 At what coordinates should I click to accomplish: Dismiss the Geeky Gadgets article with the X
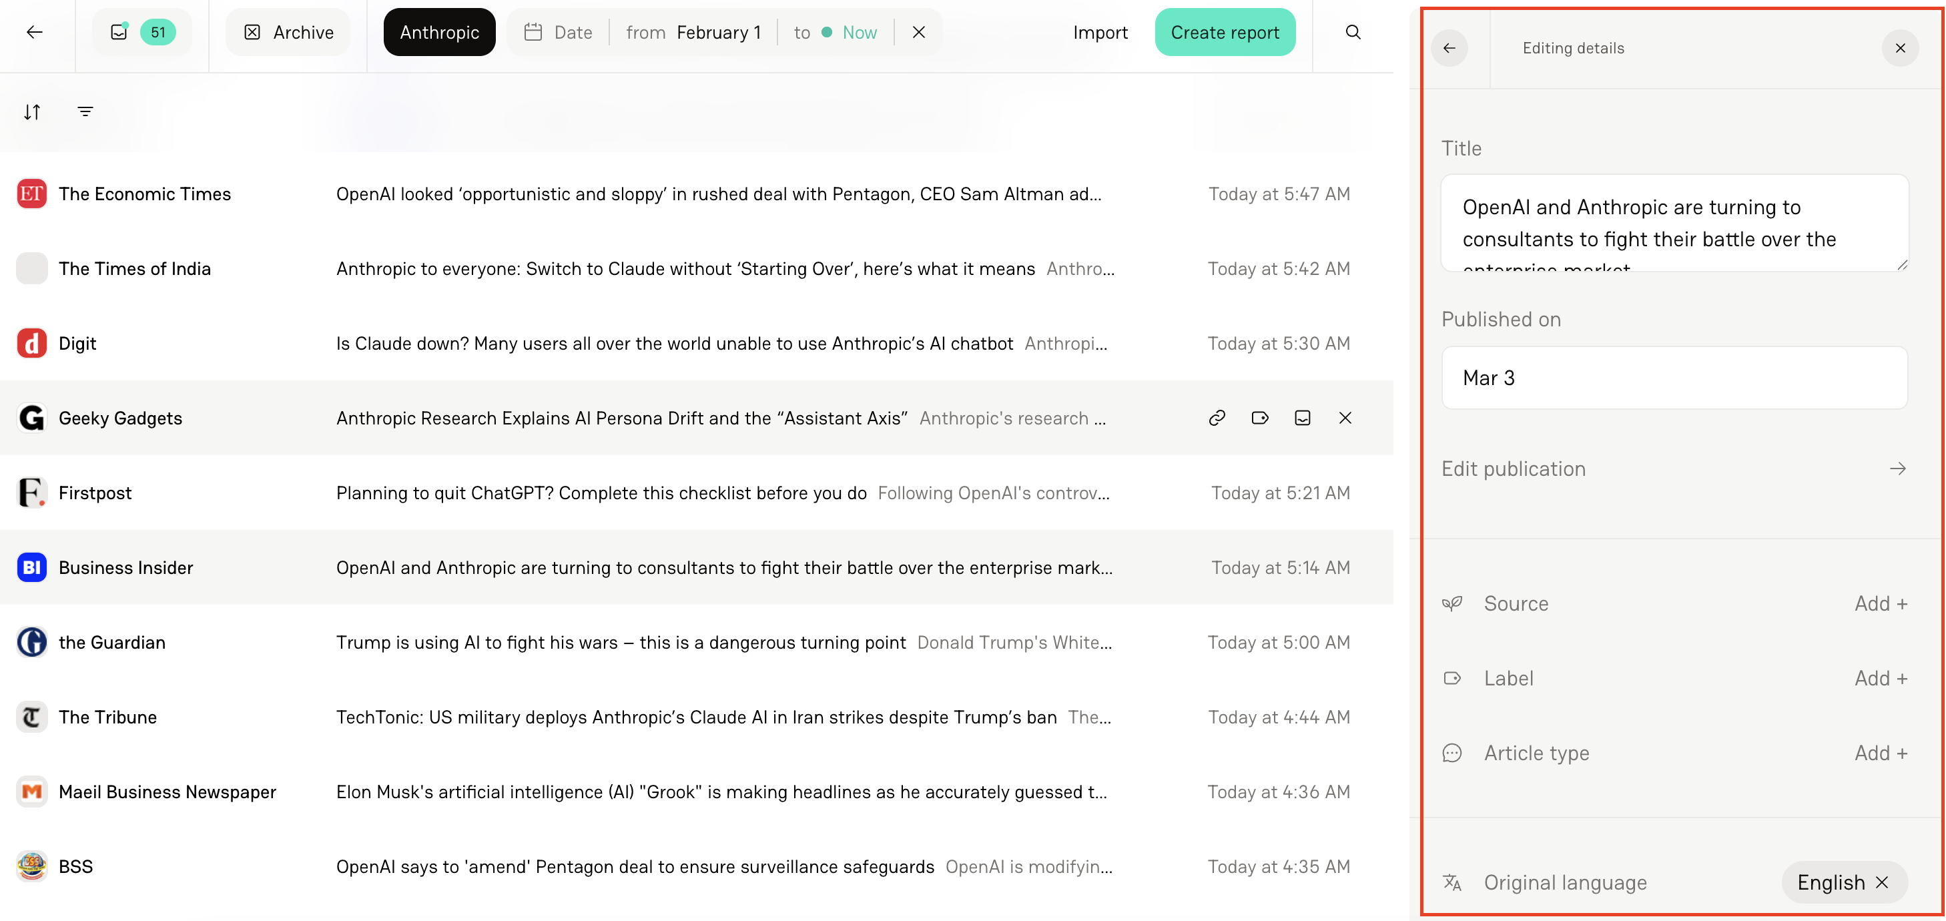(x=1345, y=418)
